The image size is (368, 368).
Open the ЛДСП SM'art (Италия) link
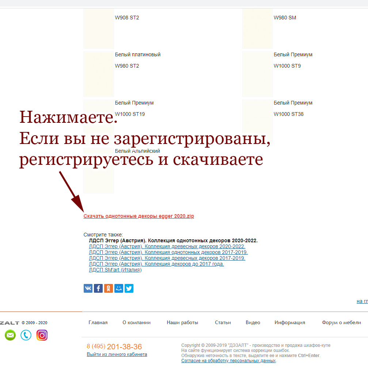pyautogui.click(x=115, y=270)
